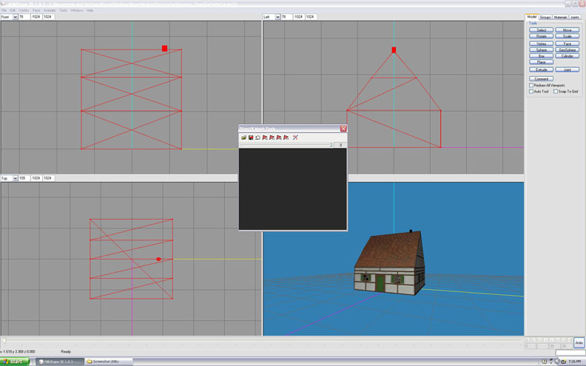Click fourth red flag icon in Mesh Tools
586x366 pixels.
pos(286,138)
